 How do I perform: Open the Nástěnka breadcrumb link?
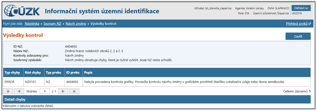(32, 24)
